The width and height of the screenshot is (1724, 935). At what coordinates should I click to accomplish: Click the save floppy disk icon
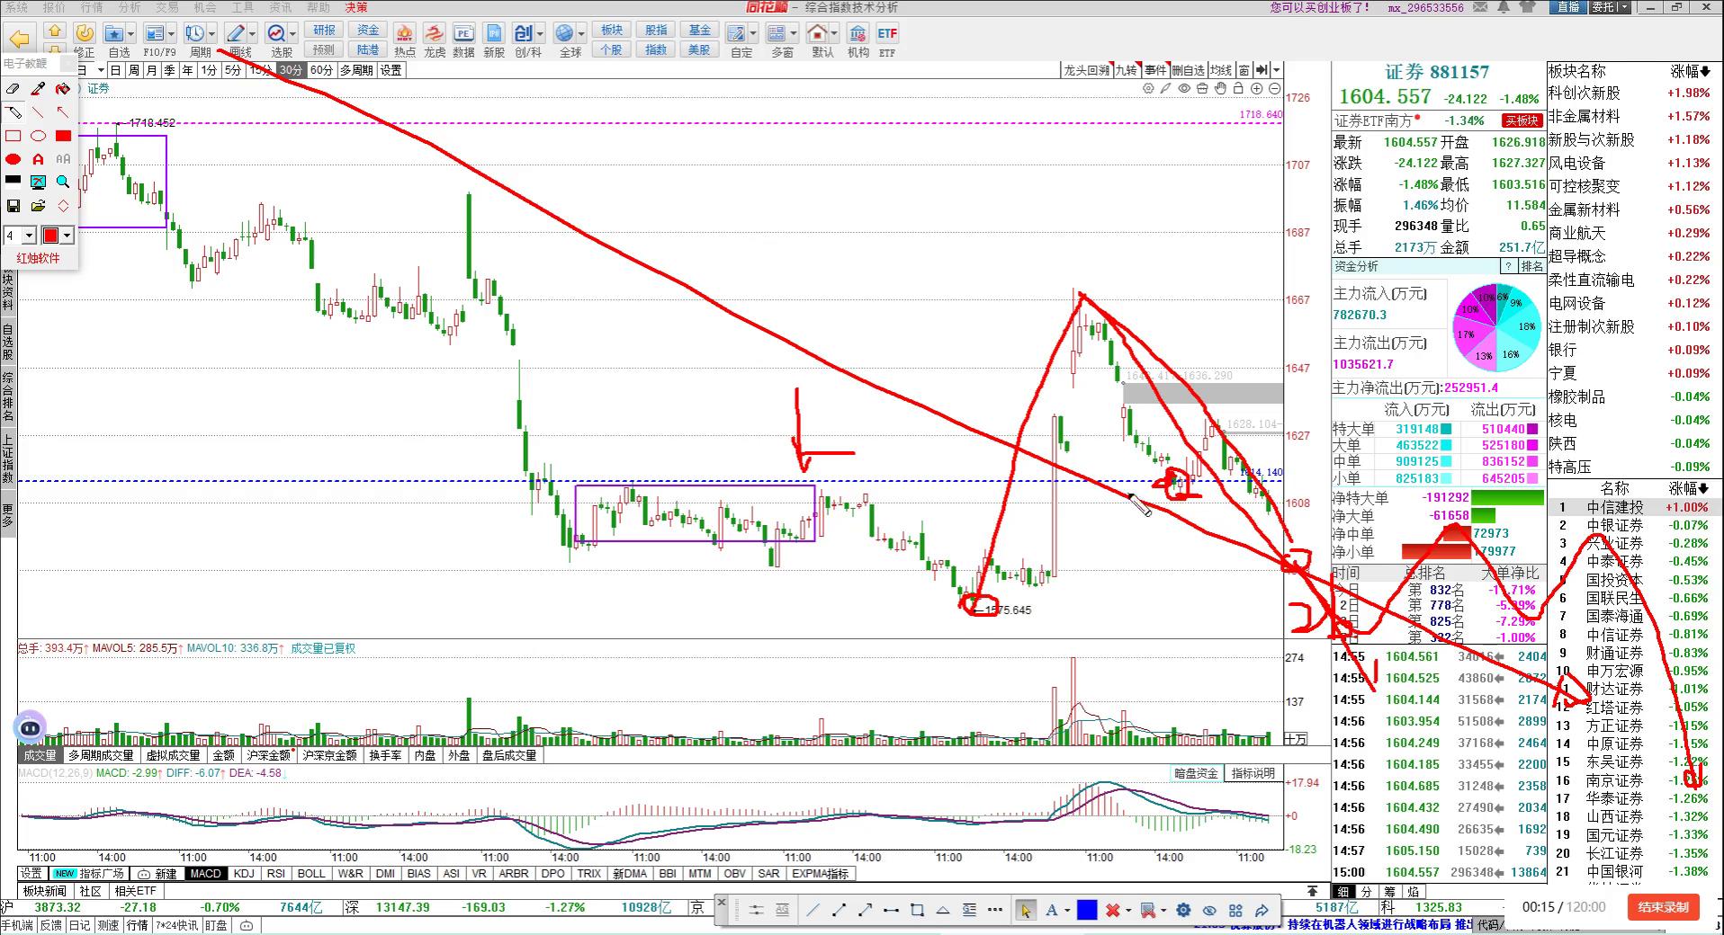tap(13, 206)
